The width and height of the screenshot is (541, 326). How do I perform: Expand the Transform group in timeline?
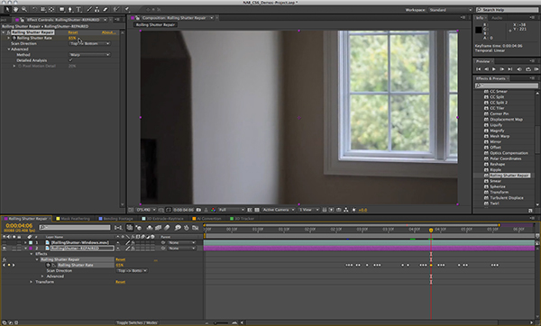click(31, 282)
